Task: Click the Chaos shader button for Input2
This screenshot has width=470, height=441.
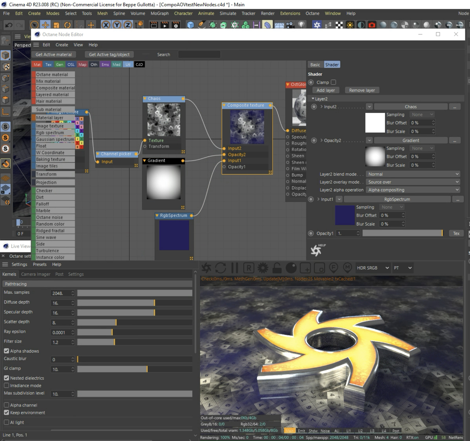Action: (411, 107)
